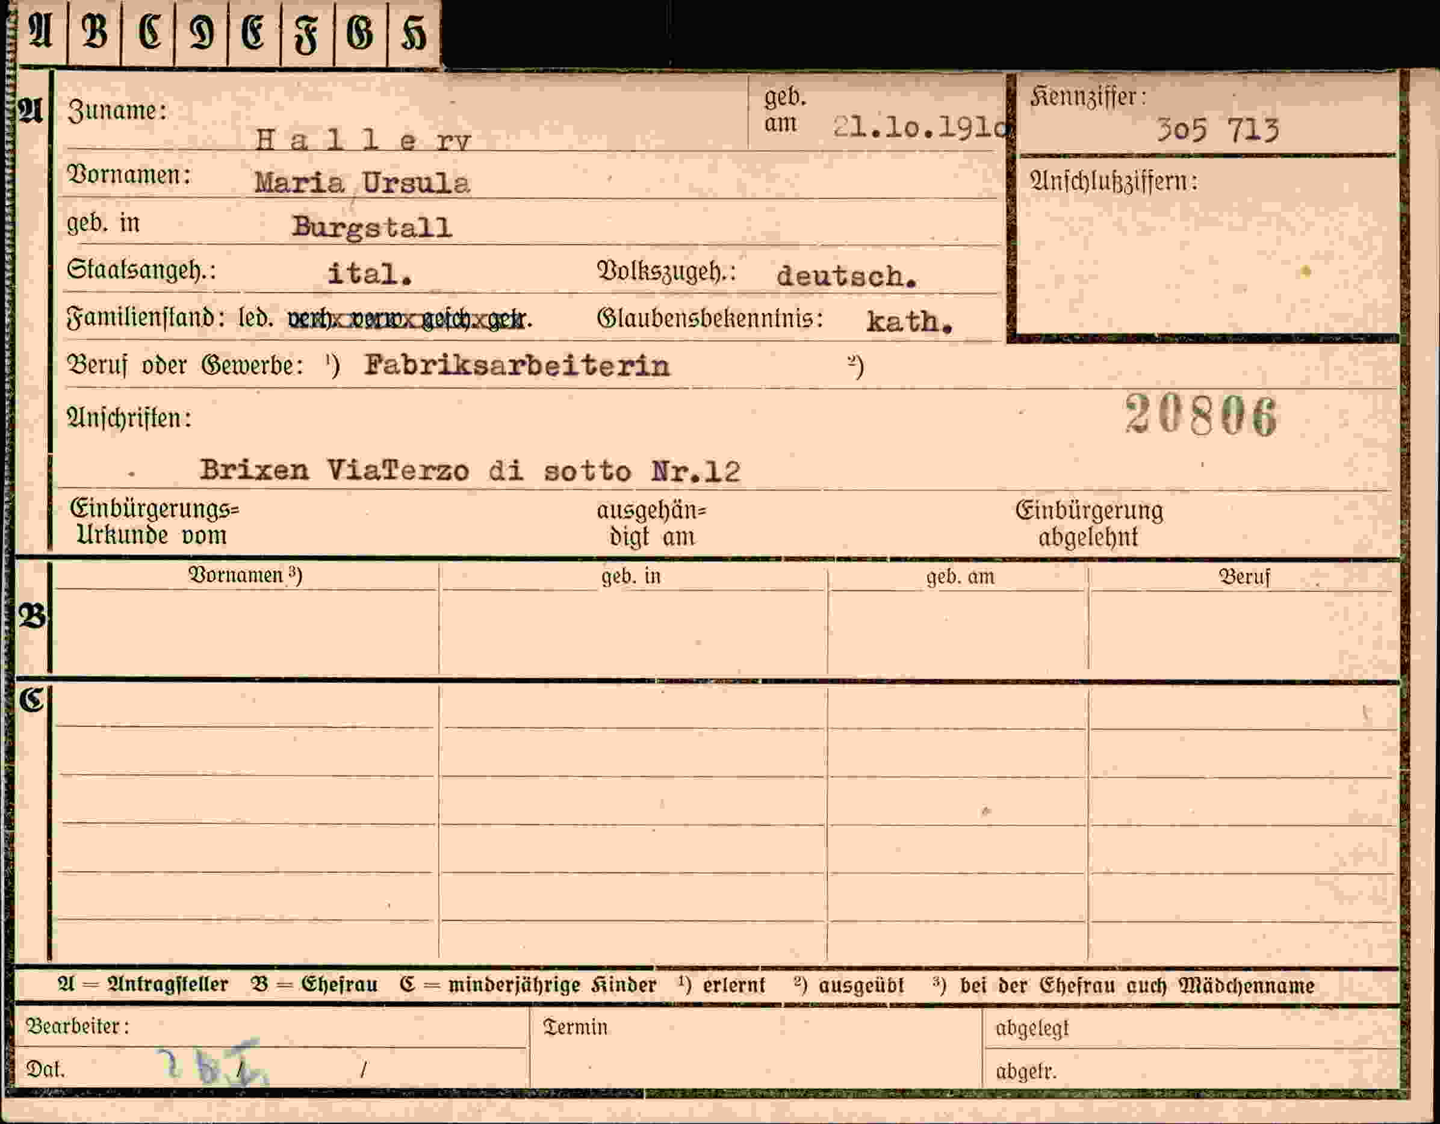Click the 'Dat.' label

point(46,1069)
